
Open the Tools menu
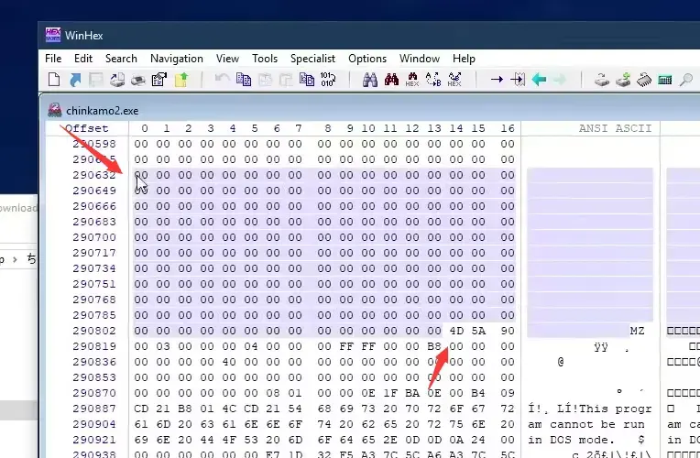265,59
